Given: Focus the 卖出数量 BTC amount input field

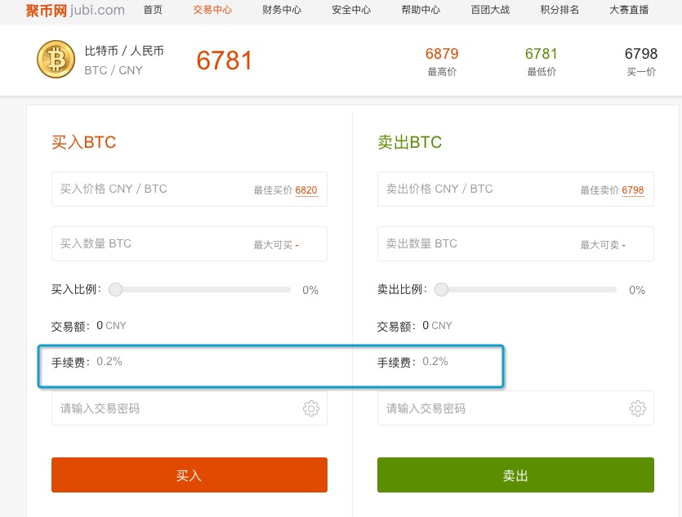Looking at the screenshot, I should click(515, 243).
